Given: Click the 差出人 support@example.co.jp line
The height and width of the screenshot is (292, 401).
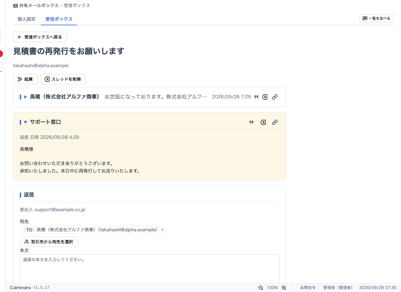Looking at the screenshot, I should pos(53,210).
